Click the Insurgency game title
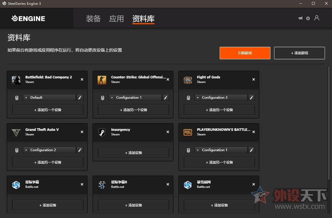This screenshot has width=332, height=218. pos(121,130)
